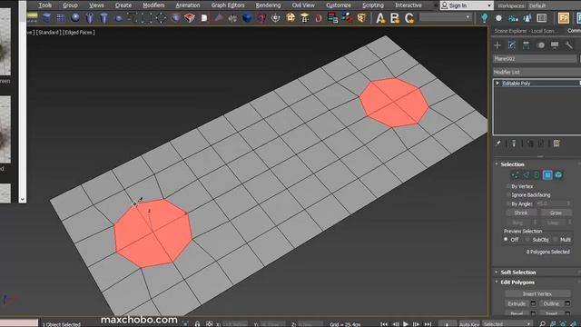The height and width of the screenshot is (327, 581).
Task: Enable the By Angle checkbox
Action: pos(508,203)
